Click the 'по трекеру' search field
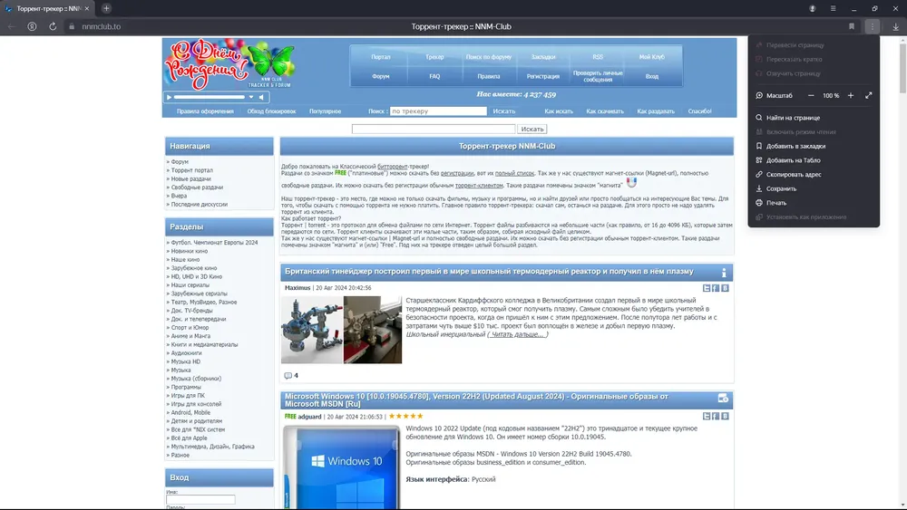Viewport: 907px width, 510px height. pyautogui.click(x=438, y=111)
